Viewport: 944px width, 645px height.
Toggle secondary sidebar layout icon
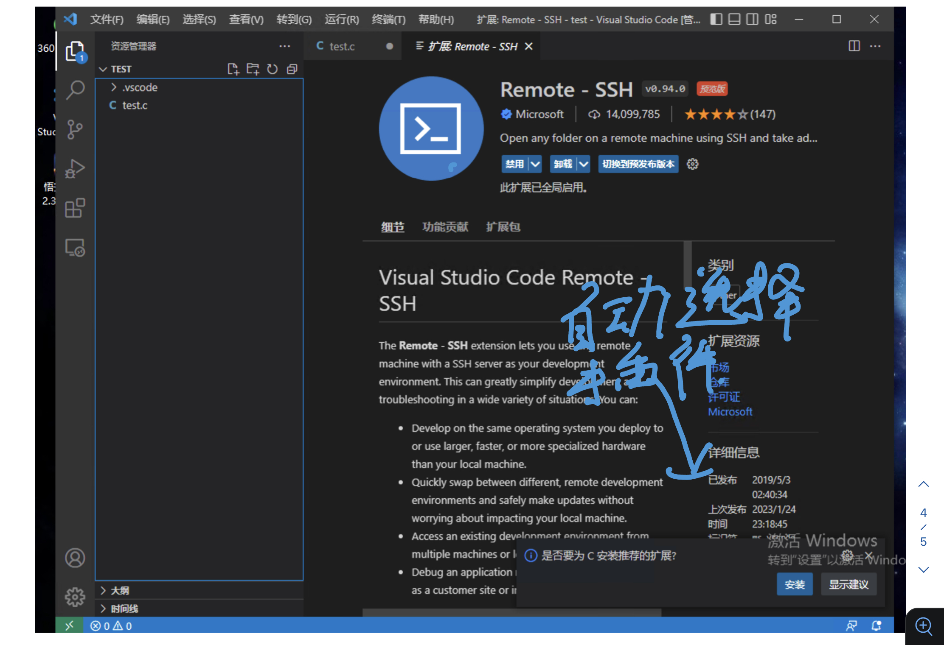click(x=752, y=19)
